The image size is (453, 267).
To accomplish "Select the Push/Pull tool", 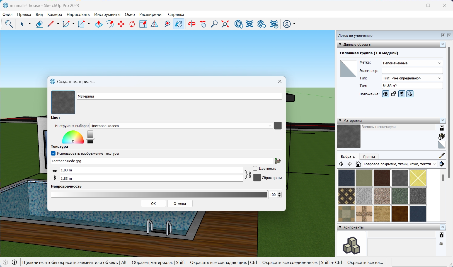I will point(98,24).
